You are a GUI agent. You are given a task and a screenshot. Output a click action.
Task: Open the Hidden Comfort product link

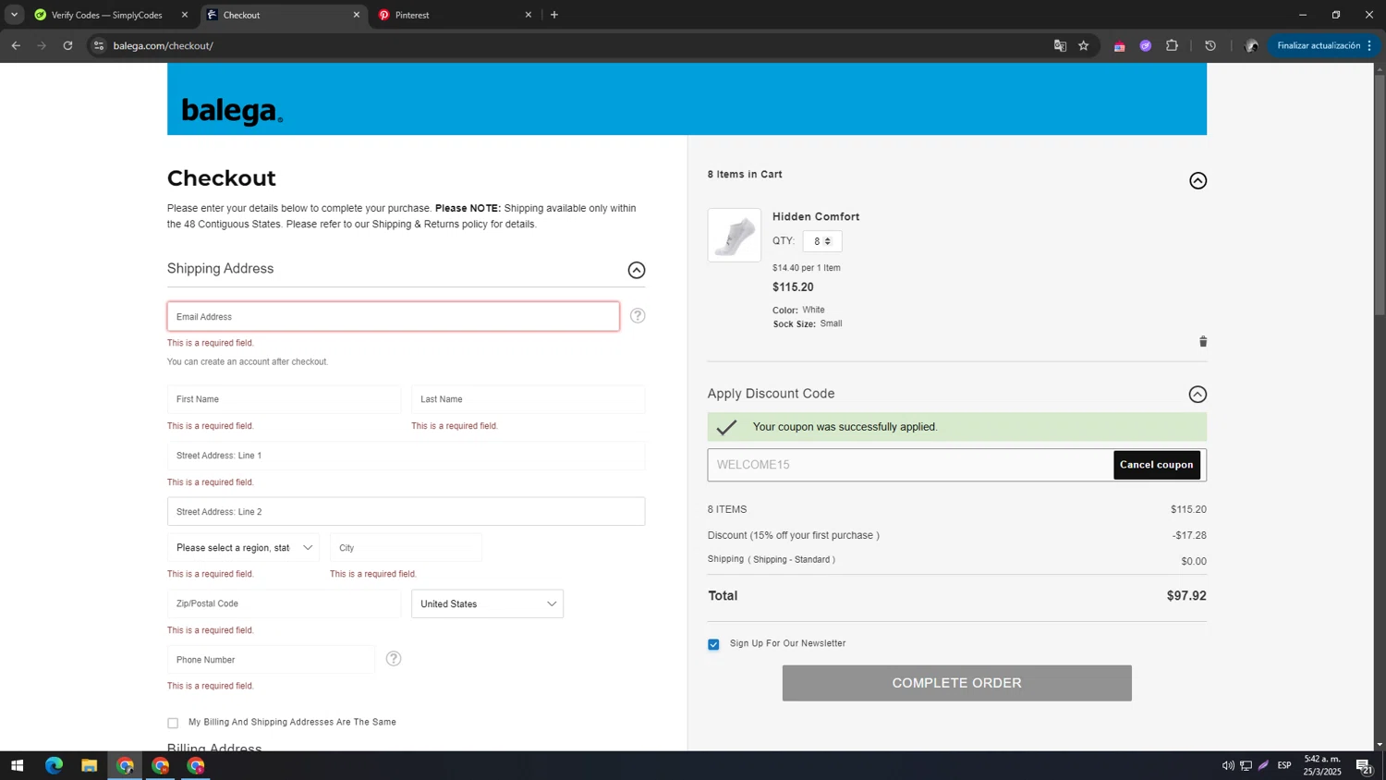(816, 216)
